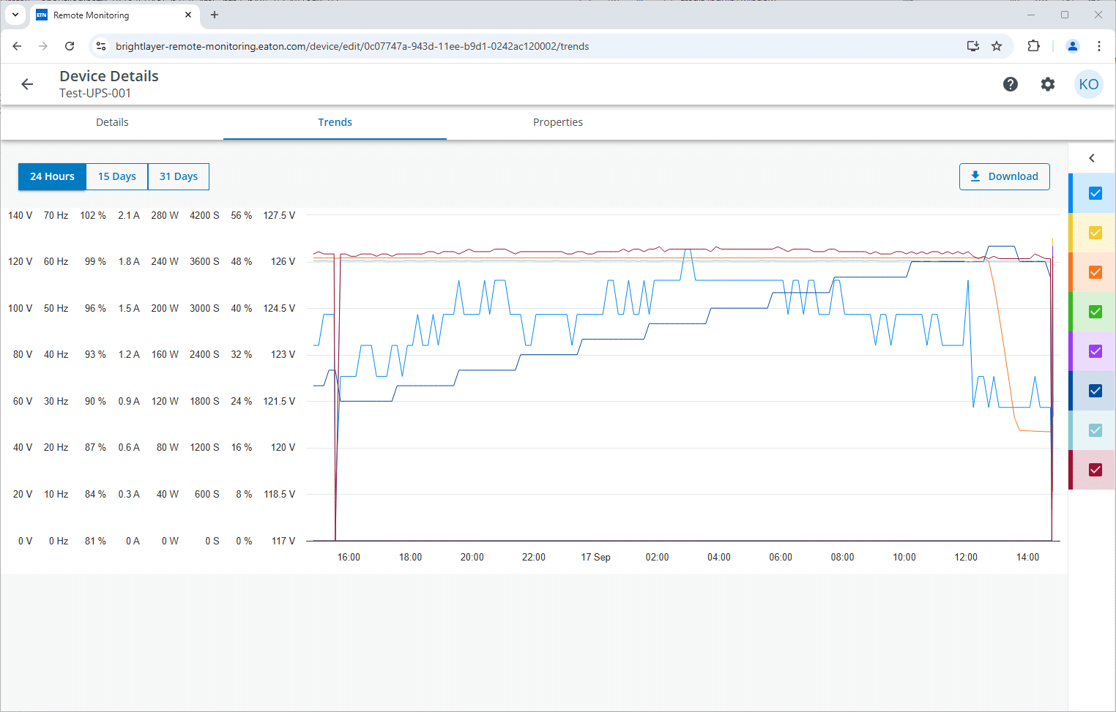Open new browser tab

coord(215,15)
